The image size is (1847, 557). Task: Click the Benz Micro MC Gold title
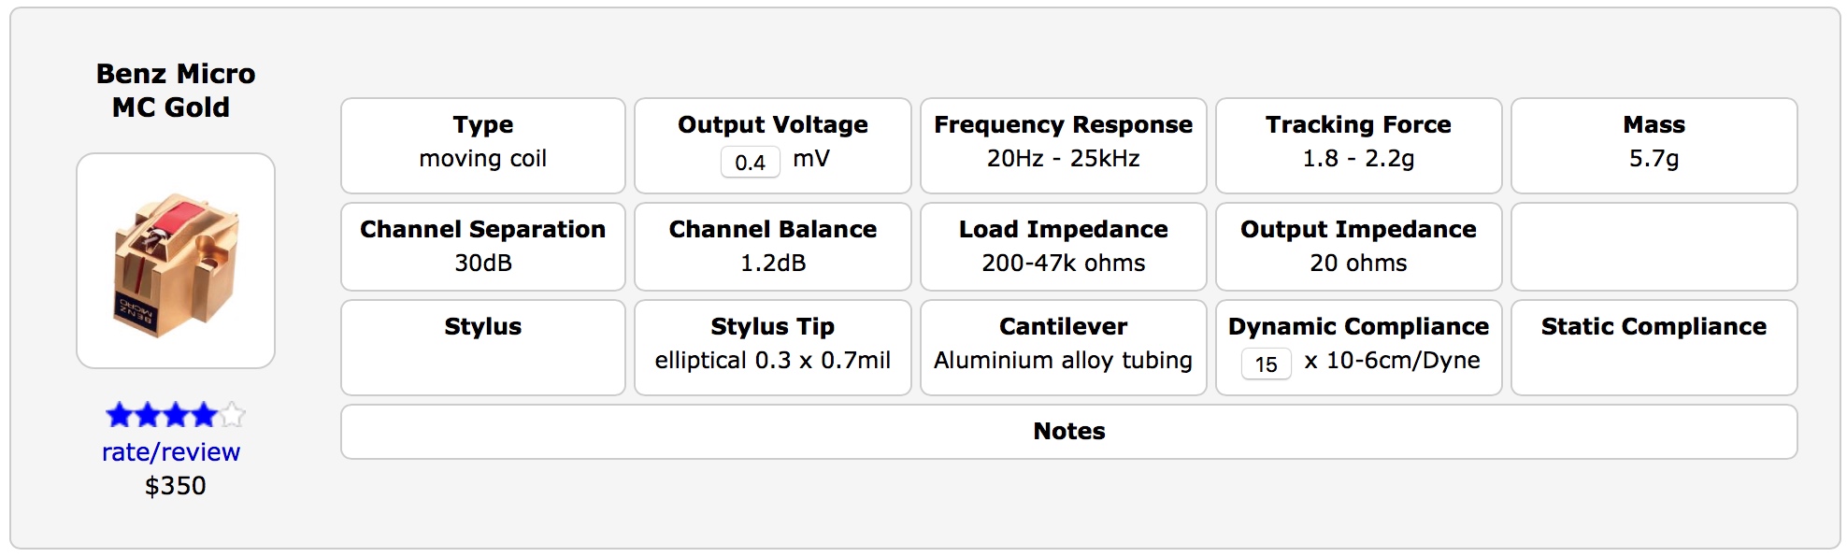point(175,91)
